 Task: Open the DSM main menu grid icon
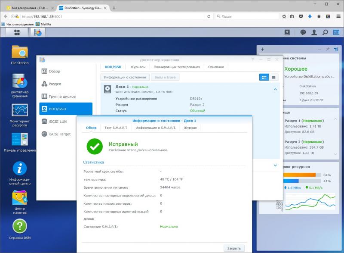coord(17,32)
